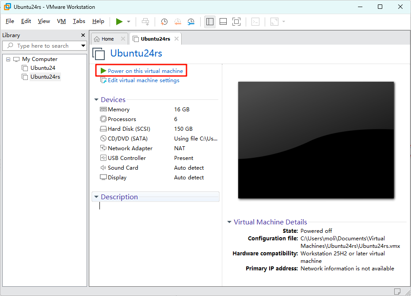Close the Library panel
Screen dimensions: 411x296
(x=83, y=35)
